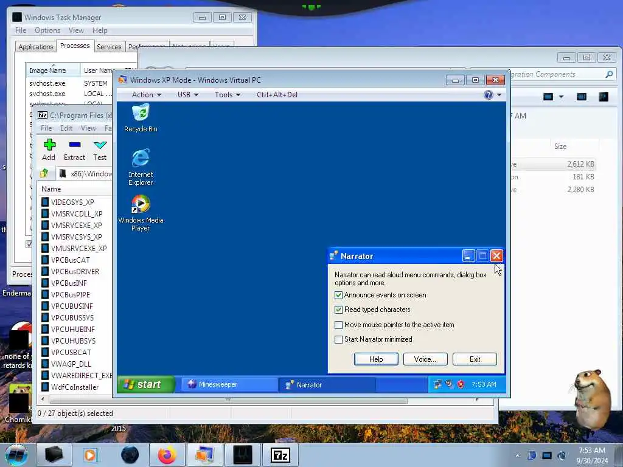
Task: Open view options dropdown arrow in Explorer
Action: click(561, 97)
